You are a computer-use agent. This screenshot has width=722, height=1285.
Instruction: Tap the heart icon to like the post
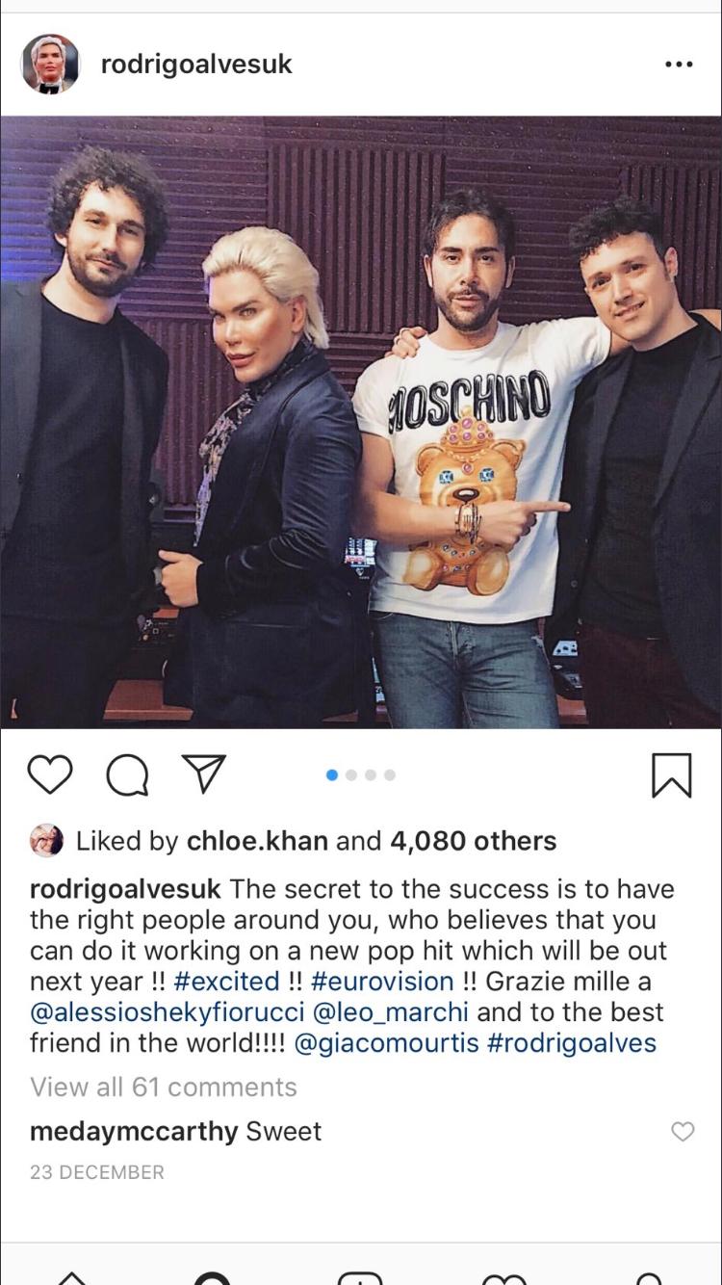coord(50,774)
